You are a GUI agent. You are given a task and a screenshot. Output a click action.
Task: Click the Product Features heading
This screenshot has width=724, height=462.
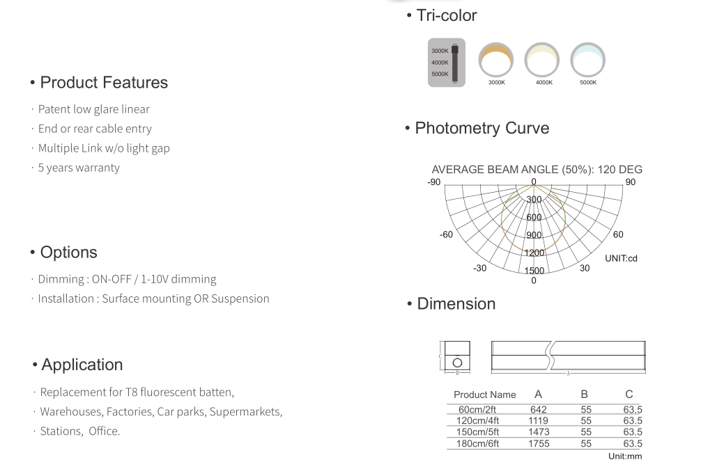[x=104, y=83]
